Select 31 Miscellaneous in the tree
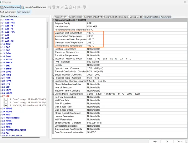This screenshot has height=143, width=188. pyautogui.click(x=11, y=118)
